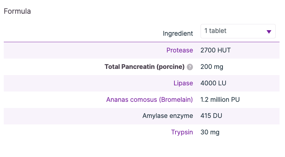Click the Ingredient column header

tap(178, 34)
